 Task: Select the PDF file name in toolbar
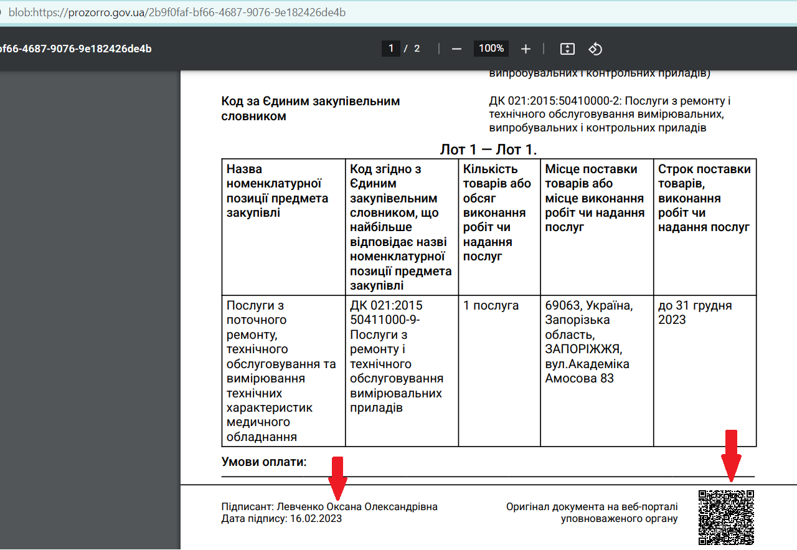(75, 49)
